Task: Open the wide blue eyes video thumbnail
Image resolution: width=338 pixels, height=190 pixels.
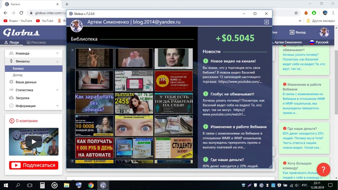Action: pyautogui.click(x=134, y=126)
